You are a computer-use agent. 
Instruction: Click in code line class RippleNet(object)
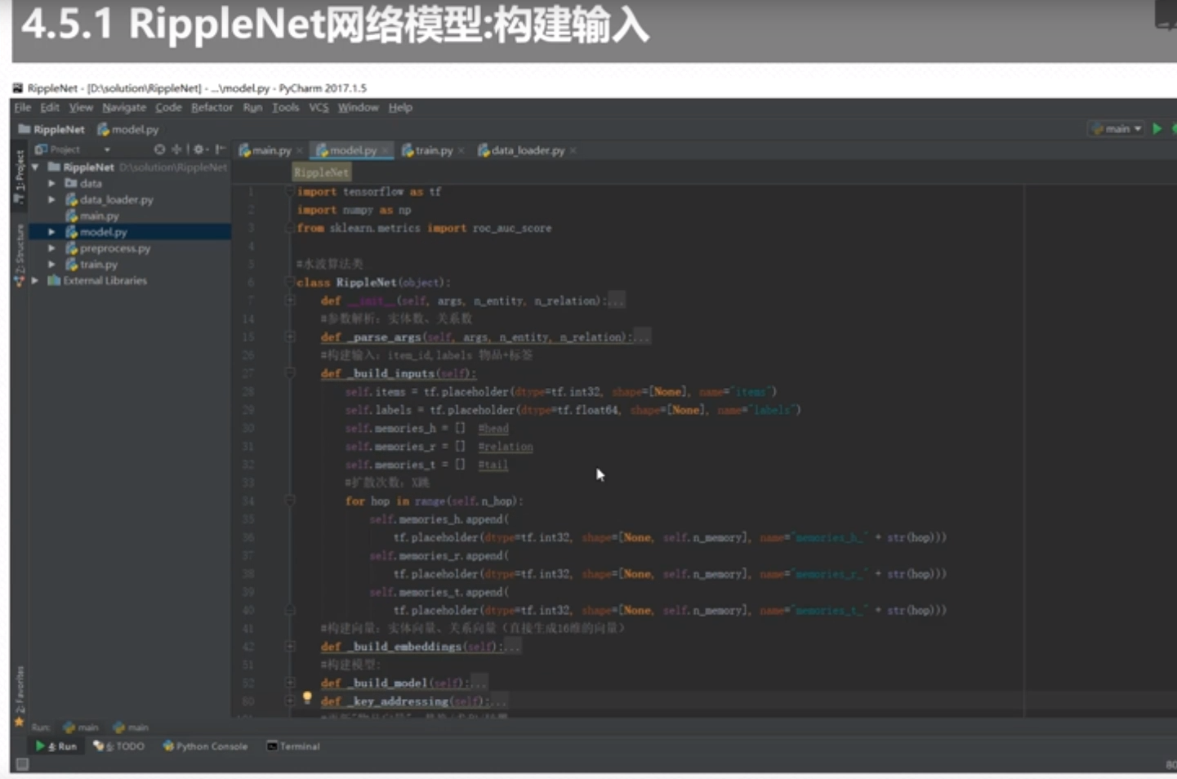[373, 283]
